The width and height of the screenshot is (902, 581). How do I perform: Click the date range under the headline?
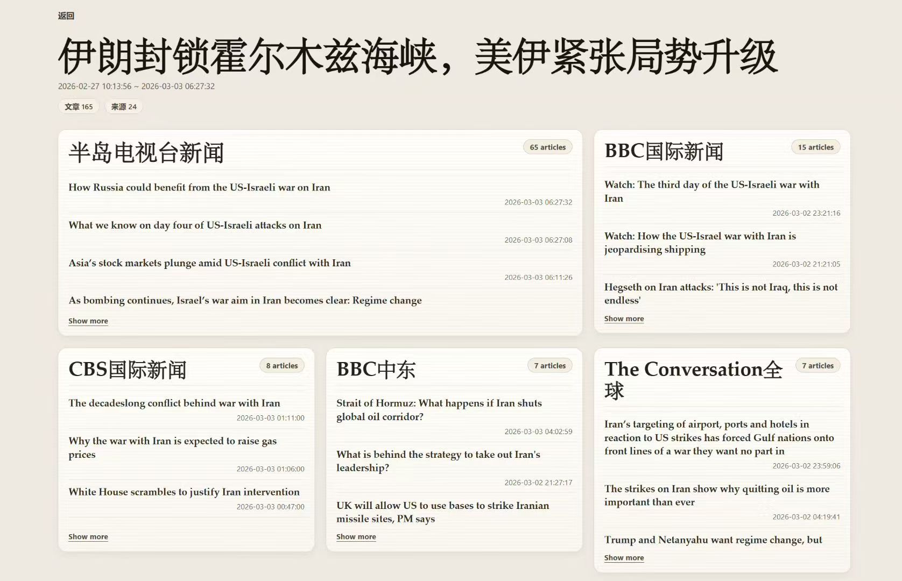(x=136, y=86)
